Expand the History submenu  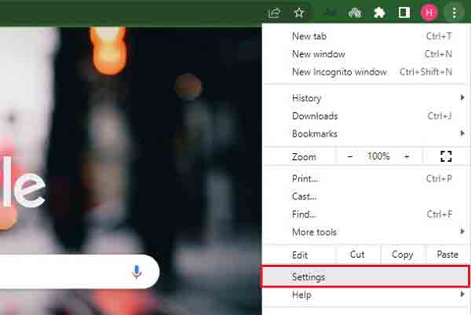pyautogui.click(x=364, y=98)
